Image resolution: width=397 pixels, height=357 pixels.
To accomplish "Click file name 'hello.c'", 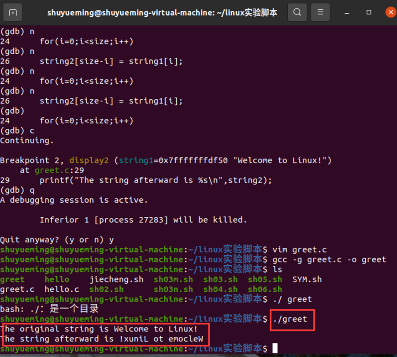I will [62, 289].
